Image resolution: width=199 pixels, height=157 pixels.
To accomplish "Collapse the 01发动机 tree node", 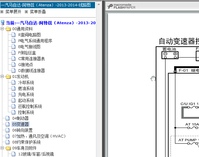I will [x=2, y=76].
